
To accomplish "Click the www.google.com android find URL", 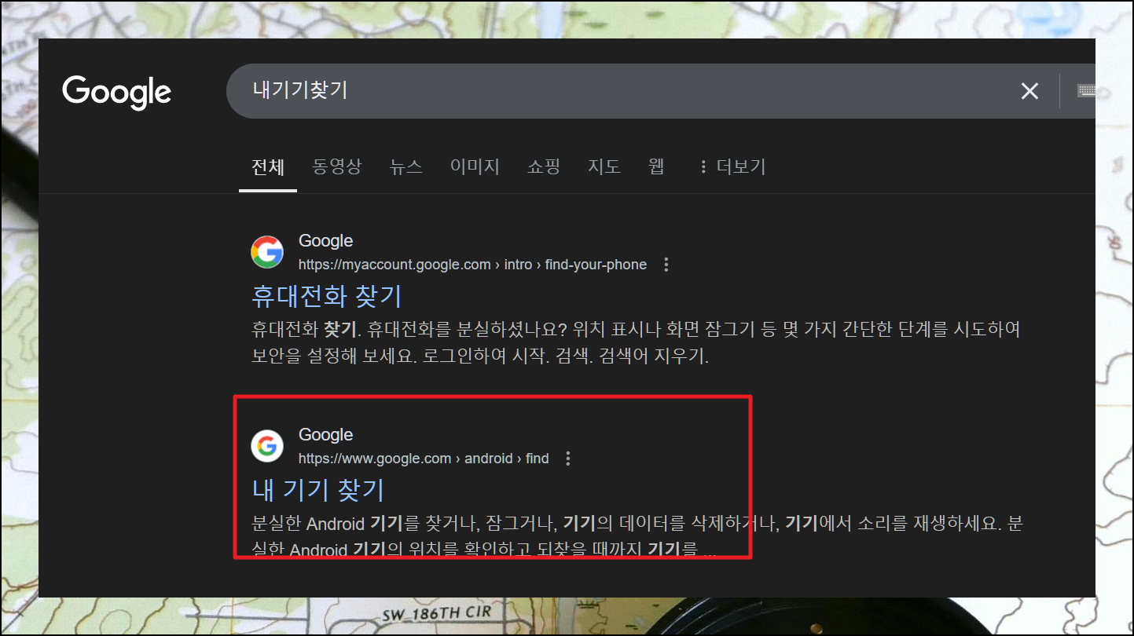I will click(x=424, y=459).
